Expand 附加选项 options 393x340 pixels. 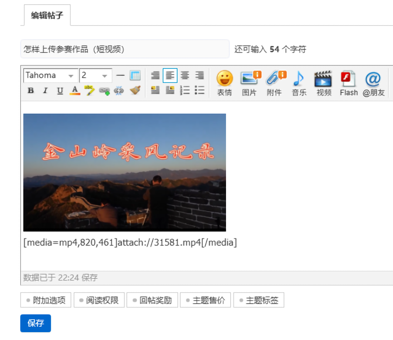pyautogui.click(x=46, y=300)
